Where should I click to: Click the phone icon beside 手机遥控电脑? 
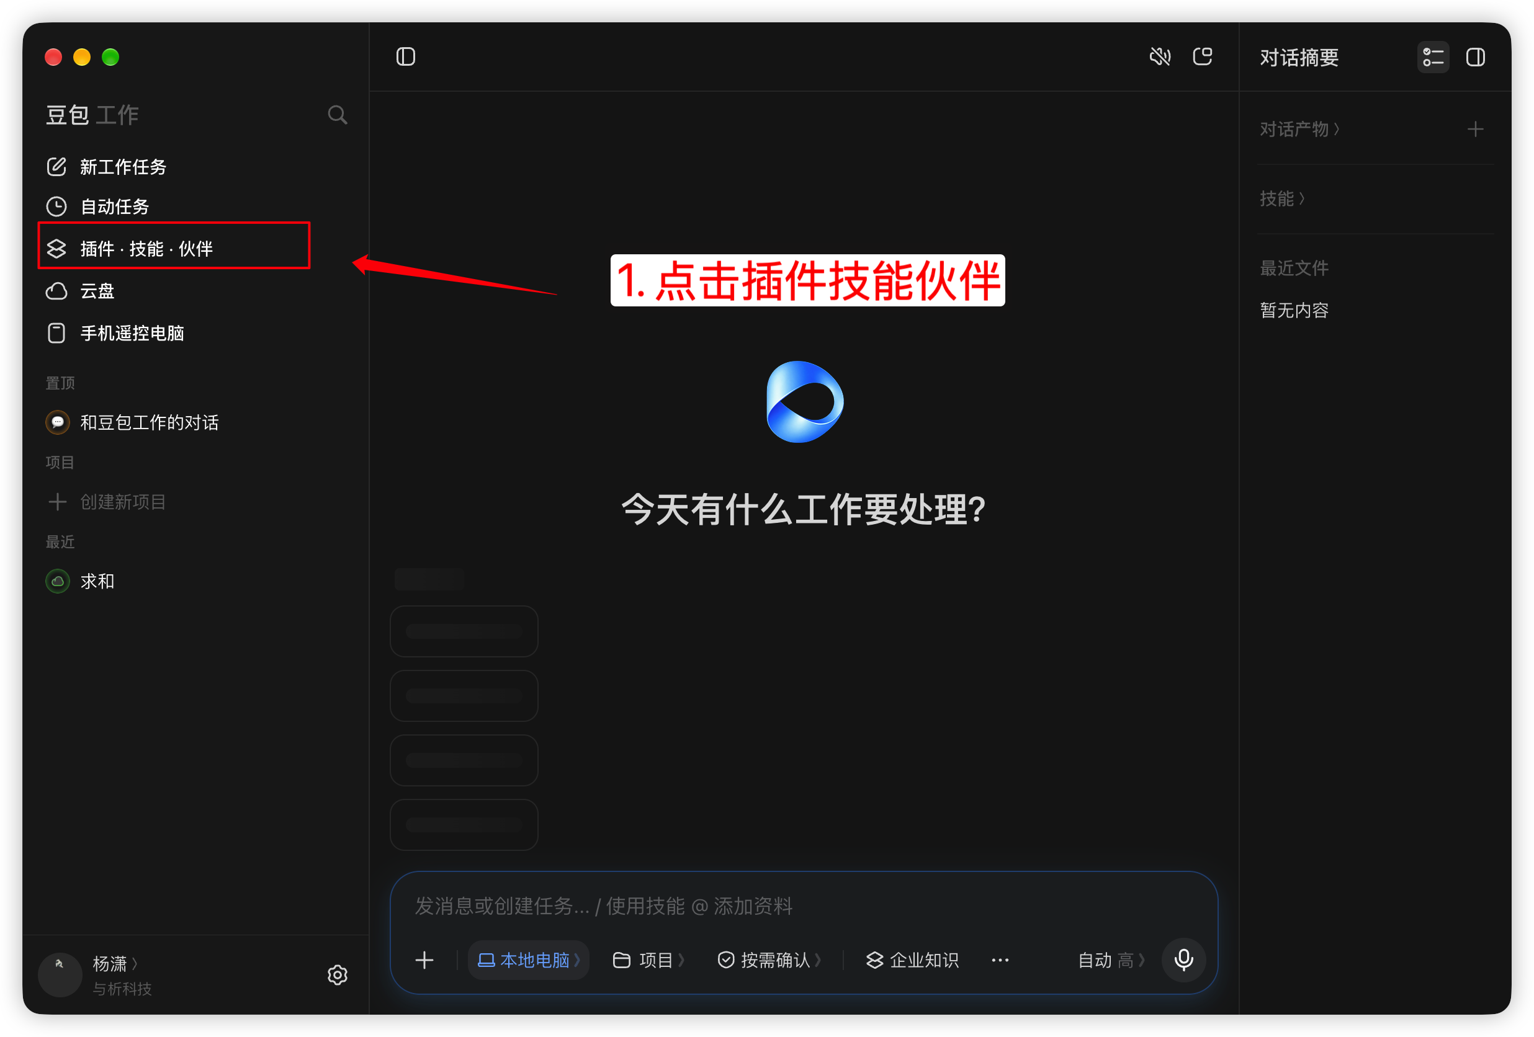pyautogui.click(x=56, y=333)
